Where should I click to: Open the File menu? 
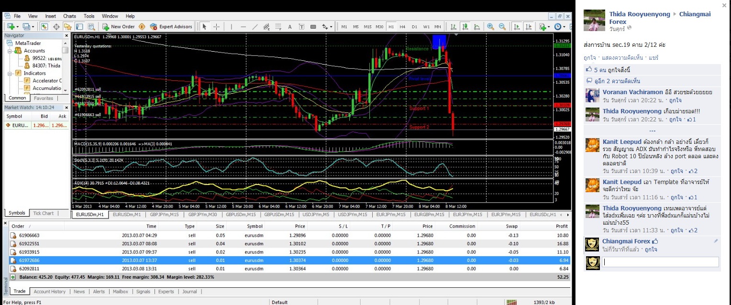click(17, 16)
